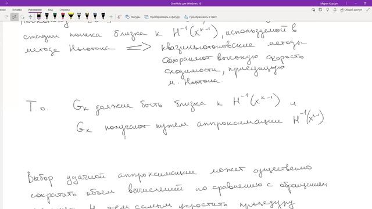
Task: Pick the red-banded pen
Action: 63,16
